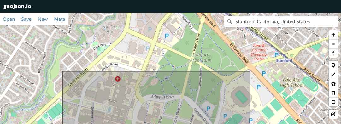
Task: Click the red hospital marker icon
Action: pyautogui.click(x=118, y=79)
